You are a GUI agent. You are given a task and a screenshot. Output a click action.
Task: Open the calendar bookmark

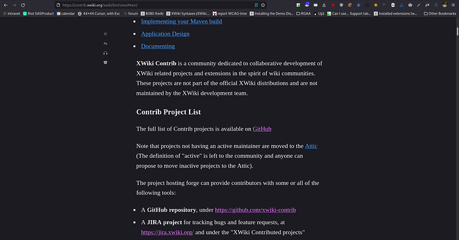pos(66,13)
